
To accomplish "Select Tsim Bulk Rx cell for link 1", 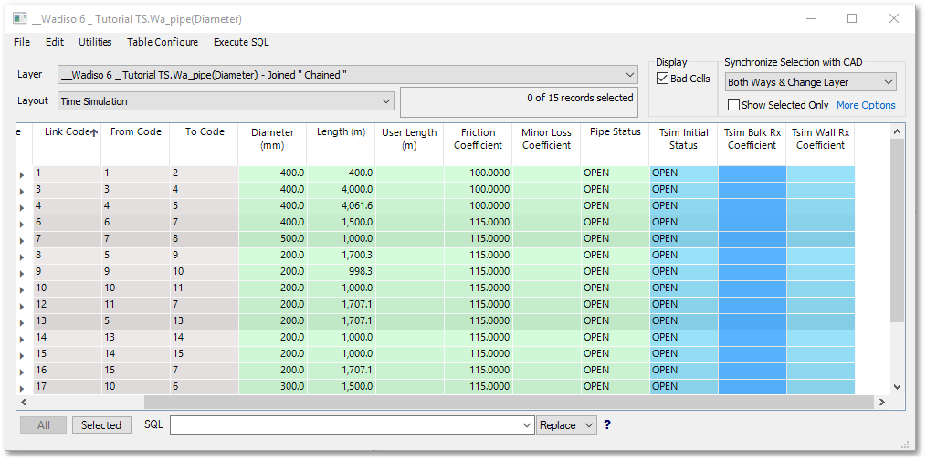I will (x=752, y=173).
